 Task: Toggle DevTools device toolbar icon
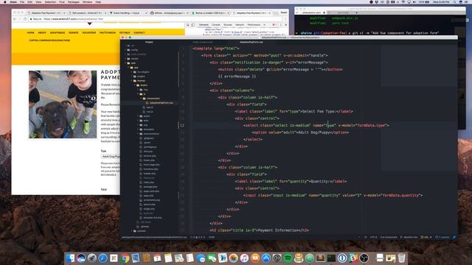pos(192,25)
